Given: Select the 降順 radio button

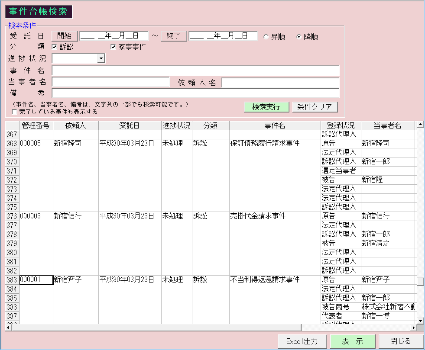Looking at the screenshot, I should [x=299, y=37].
